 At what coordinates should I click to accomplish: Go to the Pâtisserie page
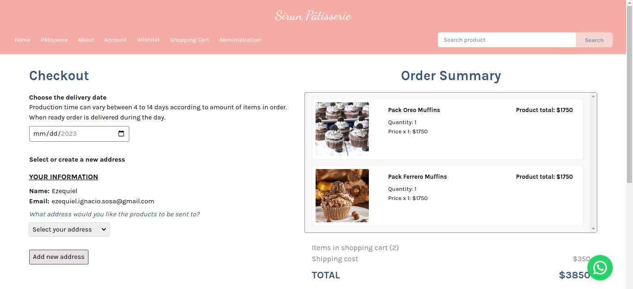(x=54, y=40)
